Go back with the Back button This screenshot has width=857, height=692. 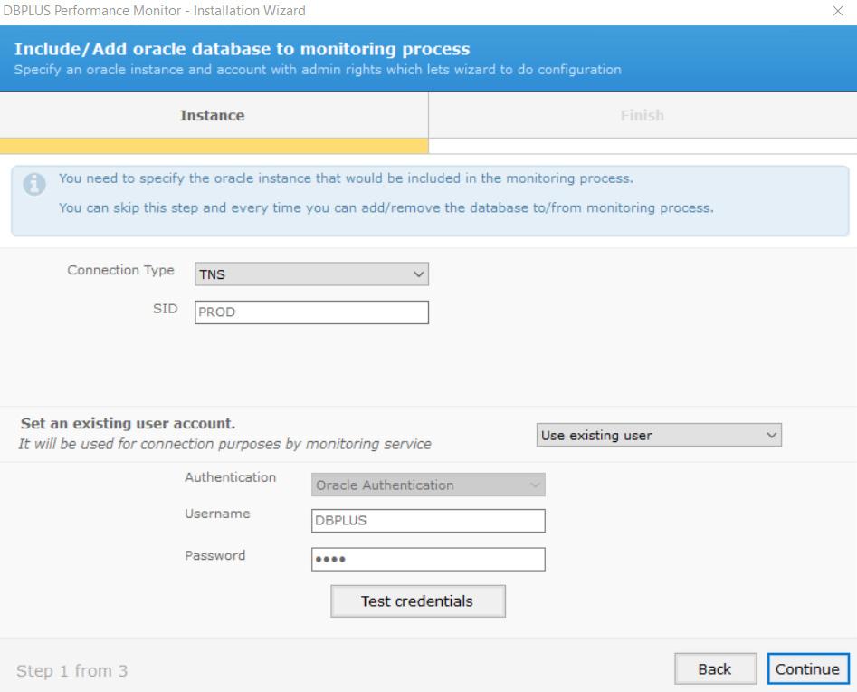point(715,669)
